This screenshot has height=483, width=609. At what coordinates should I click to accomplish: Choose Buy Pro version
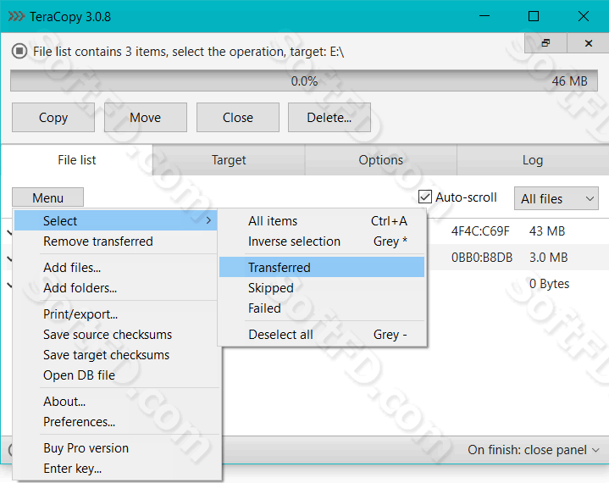coord(115,448)
